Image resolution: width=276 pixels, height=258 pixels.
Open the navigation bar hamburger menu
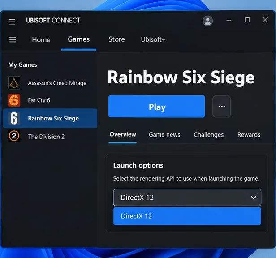tap(13, 39)
